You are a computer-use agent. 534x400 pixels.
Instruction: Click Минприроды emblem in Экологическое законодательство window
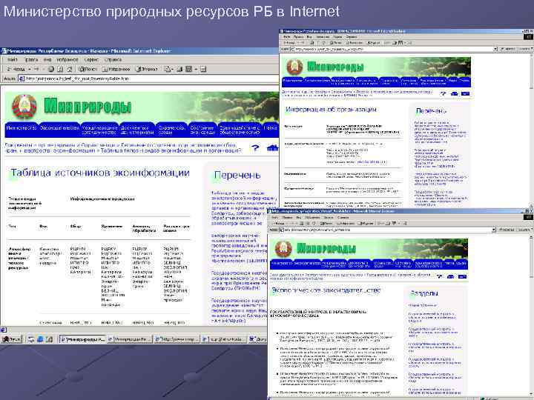point(283,249)
